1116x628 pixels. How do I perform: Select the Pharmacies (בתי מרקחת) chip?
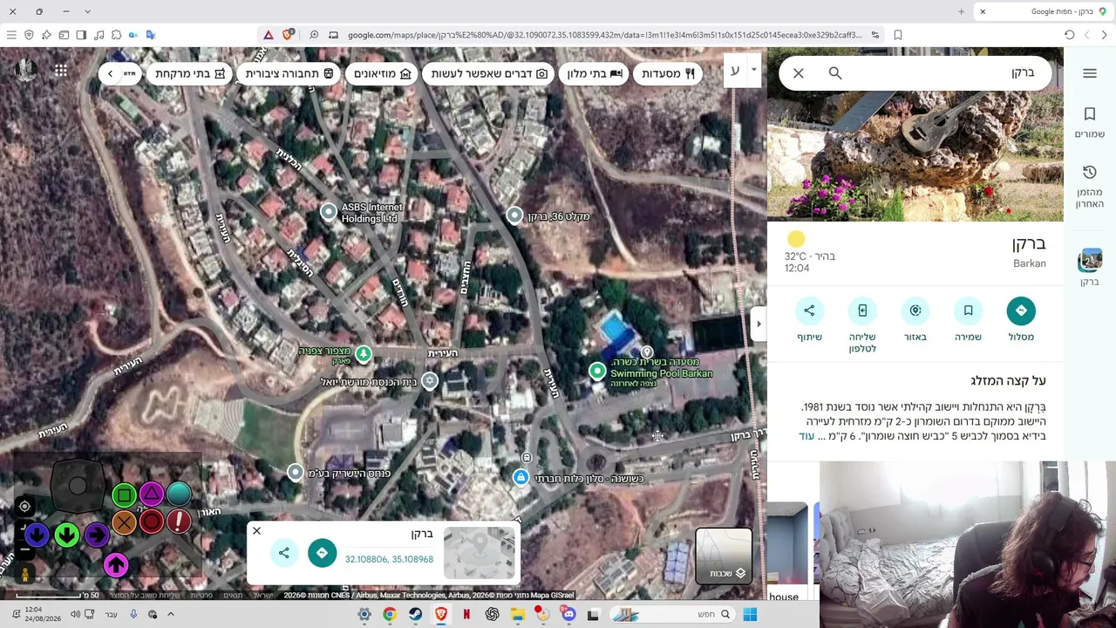pyautogui.click(x=190, y=73)
